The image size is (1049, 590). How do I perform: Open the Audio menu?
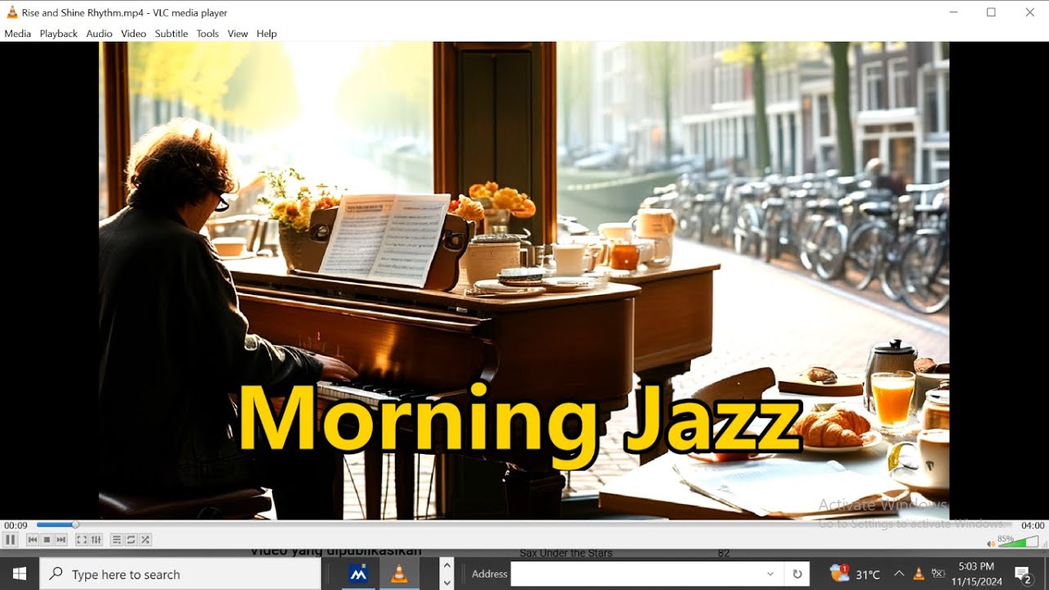click(99, 34)
